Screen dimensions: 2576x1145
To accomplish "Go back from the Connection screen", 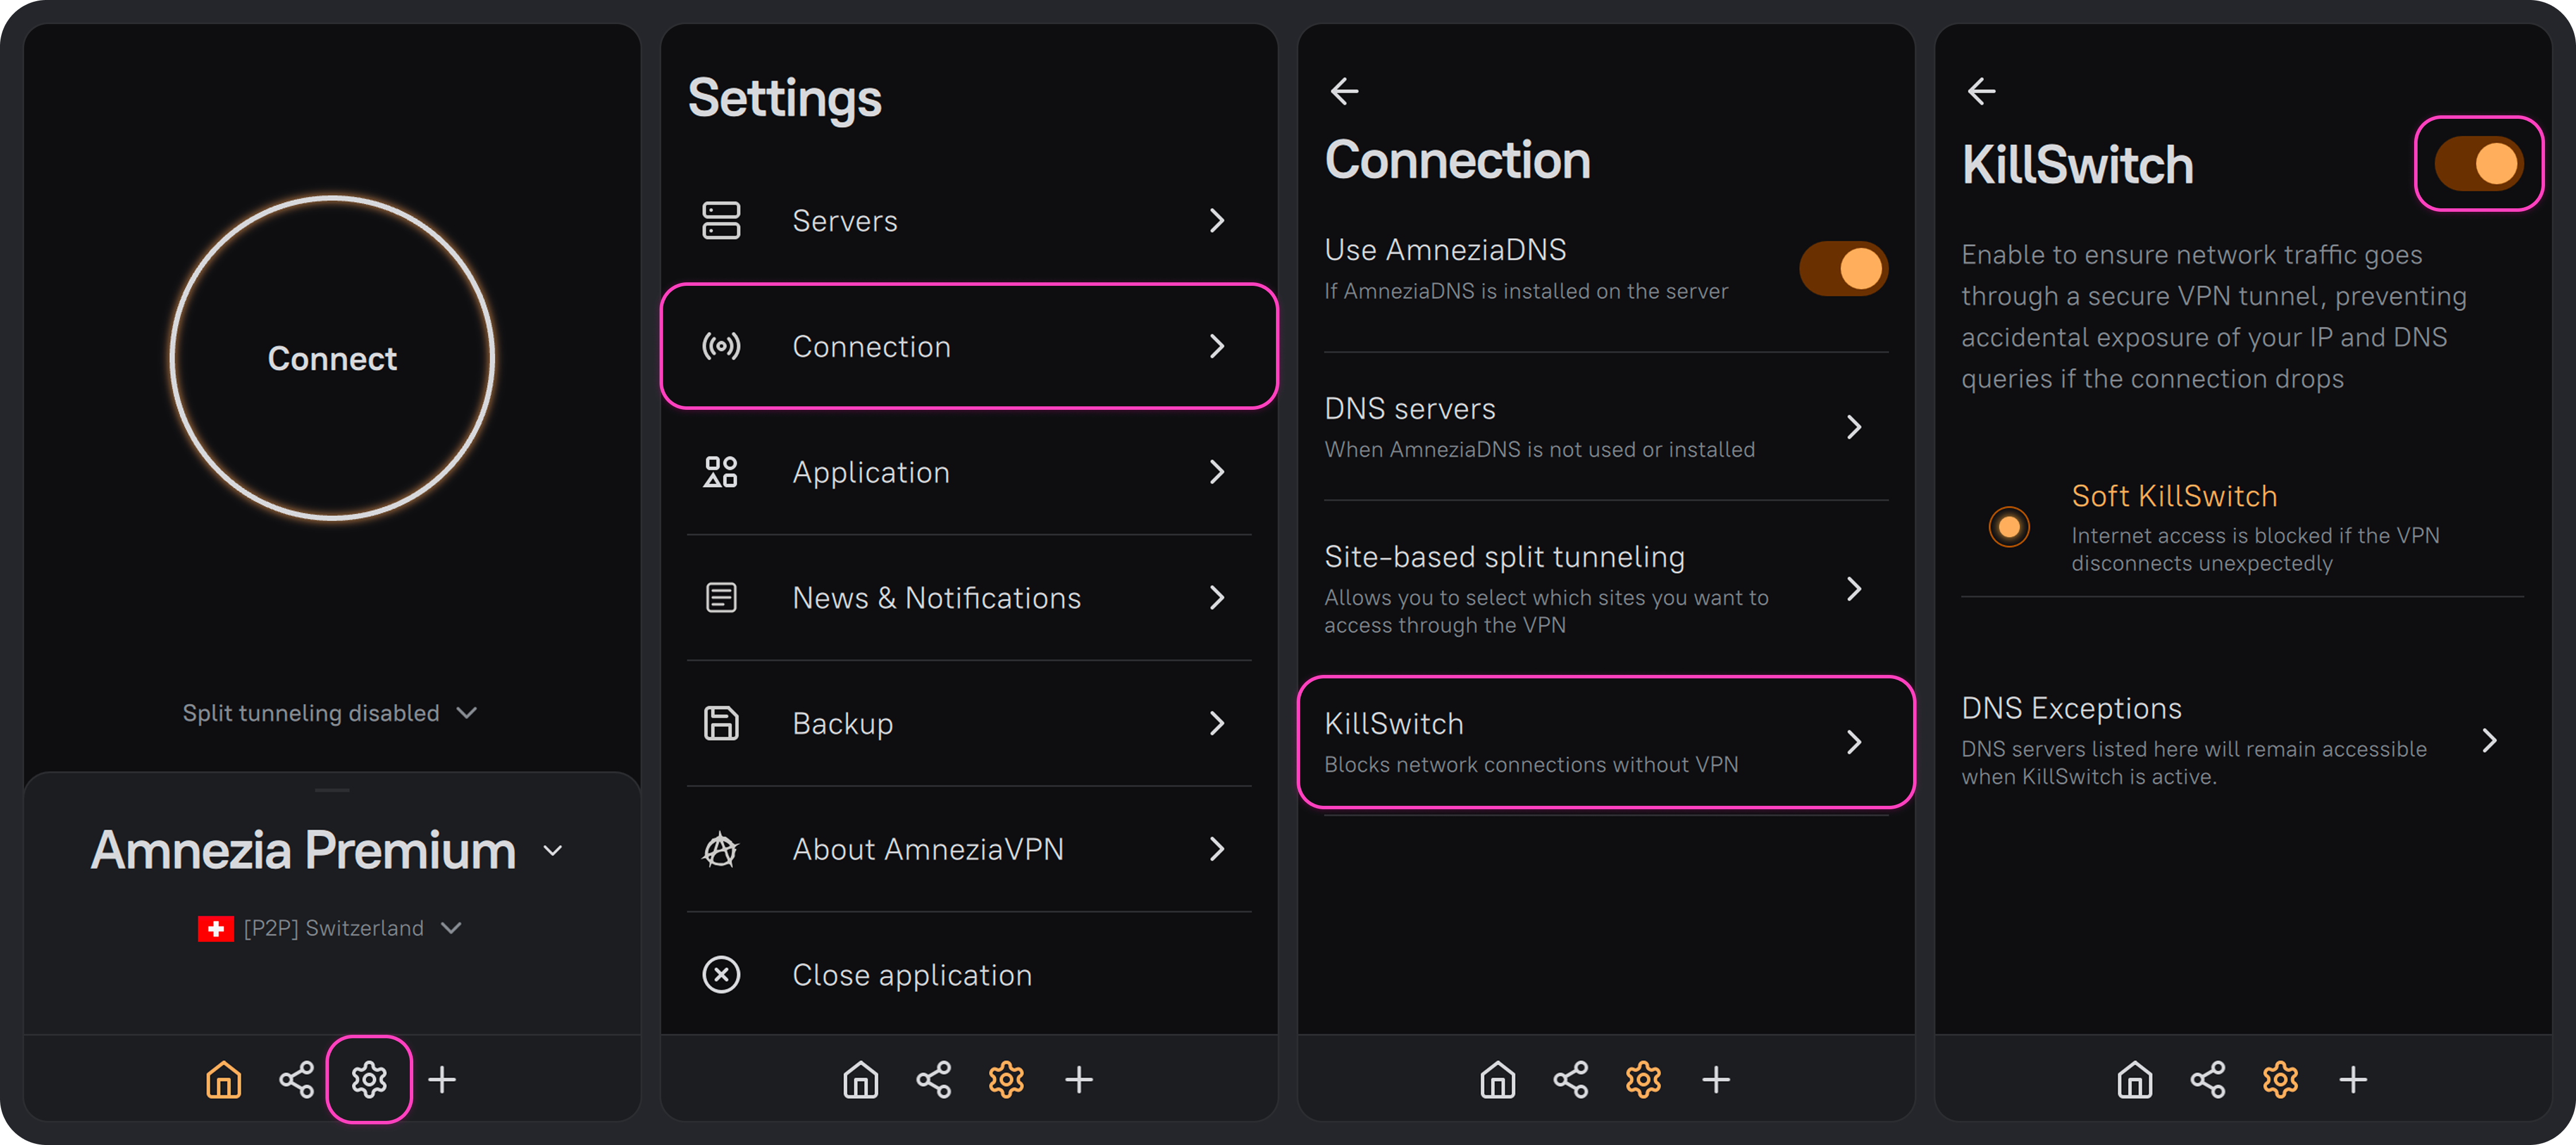I will tap(1344, 91).
